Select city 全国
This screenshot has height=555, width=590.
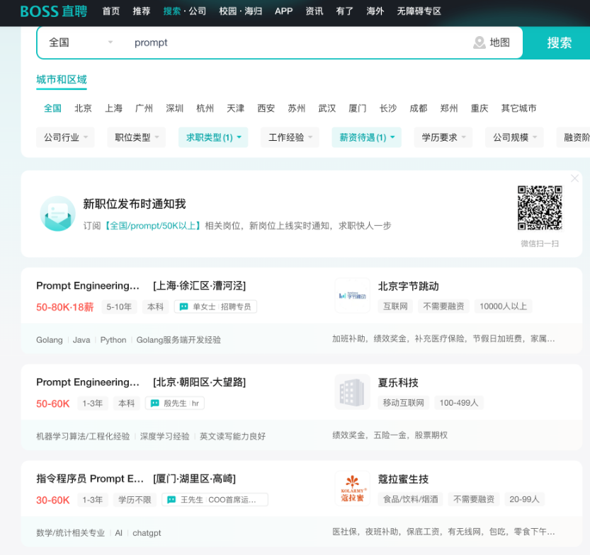click(x=52, y=108)
